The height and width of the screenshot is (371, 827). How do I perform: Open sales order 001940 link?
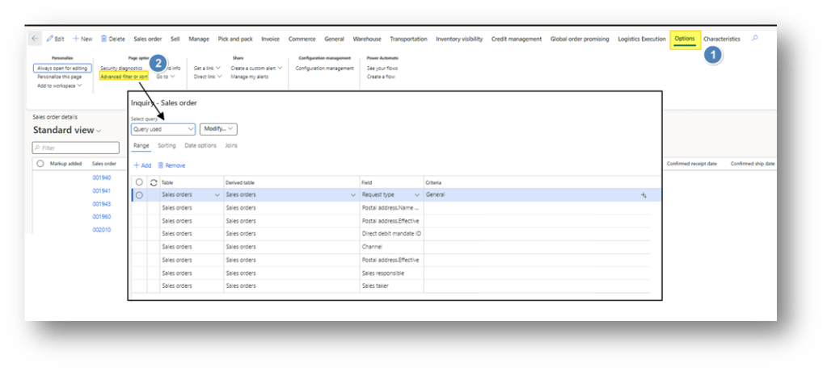point(101,177)
